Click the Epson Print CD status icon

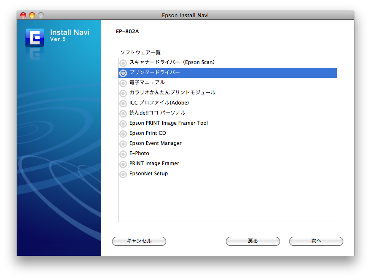123,134
